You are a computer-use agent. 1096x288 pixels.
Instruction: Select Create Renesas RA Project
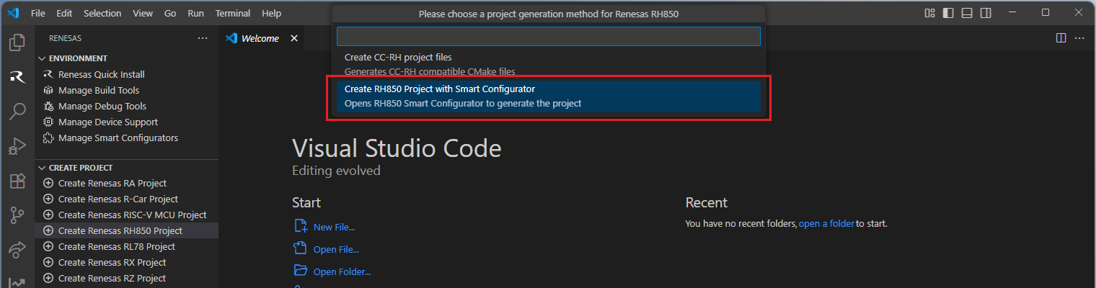tap(127, 183)
